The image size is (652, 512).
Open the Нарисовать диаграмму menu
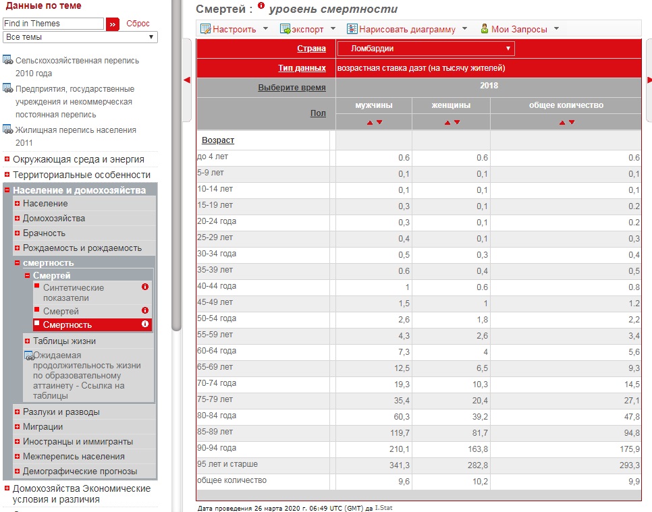coord(464,29)
